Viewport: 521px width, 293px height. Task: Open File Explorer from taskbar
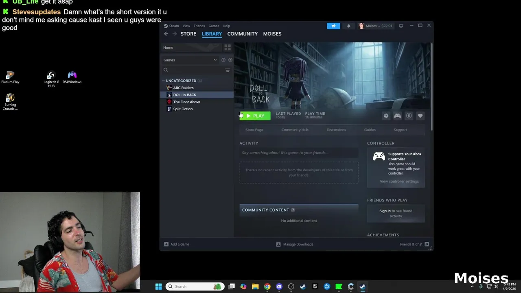(255, 286)
